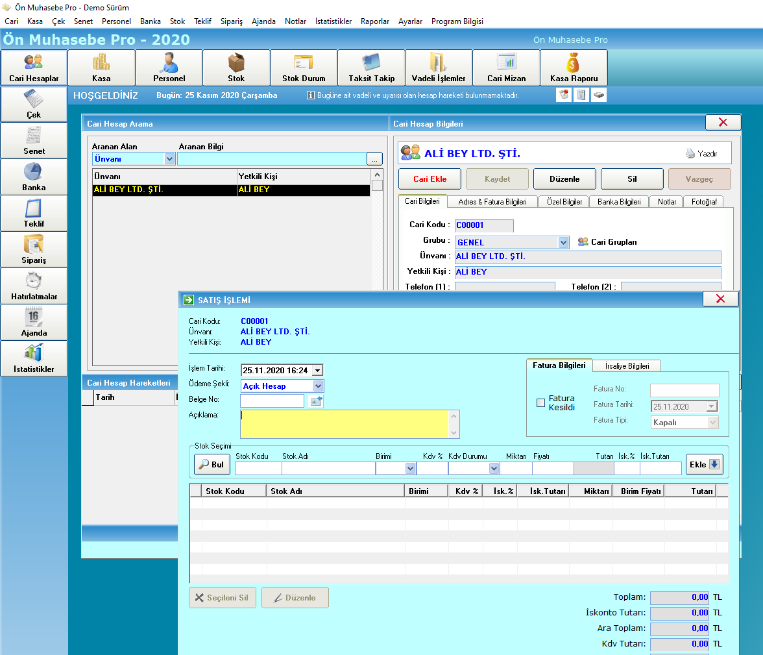Open the Banka sidebar icon
763x655 pixels.
[x=34, y=177]
